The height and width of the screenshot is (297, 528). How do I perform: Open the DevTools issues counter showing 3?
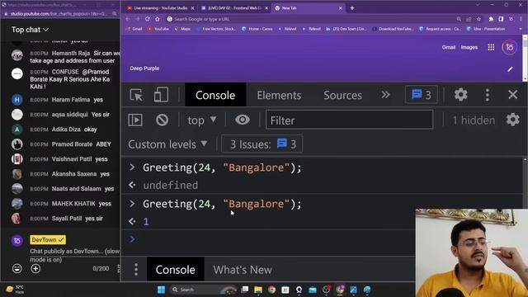pos(421,95)
